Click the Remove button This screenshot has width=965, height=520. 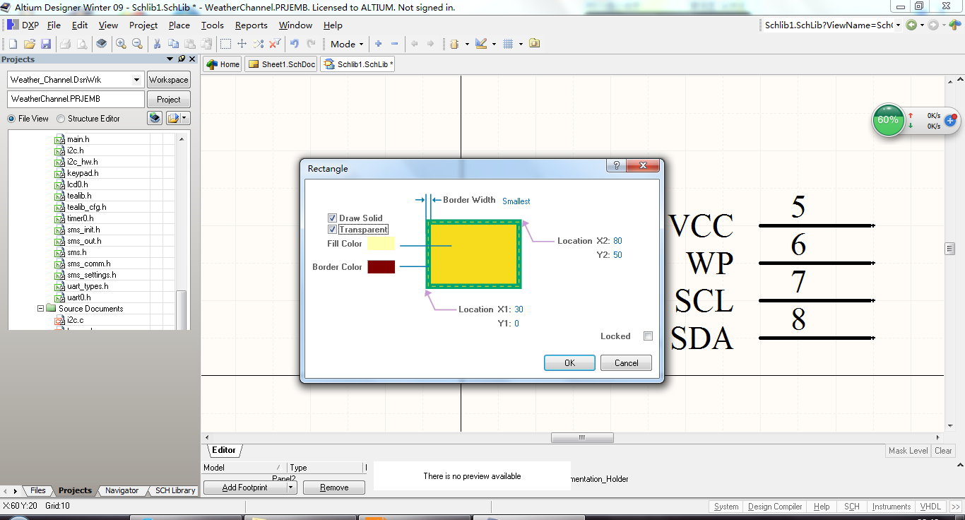point(334,487)
